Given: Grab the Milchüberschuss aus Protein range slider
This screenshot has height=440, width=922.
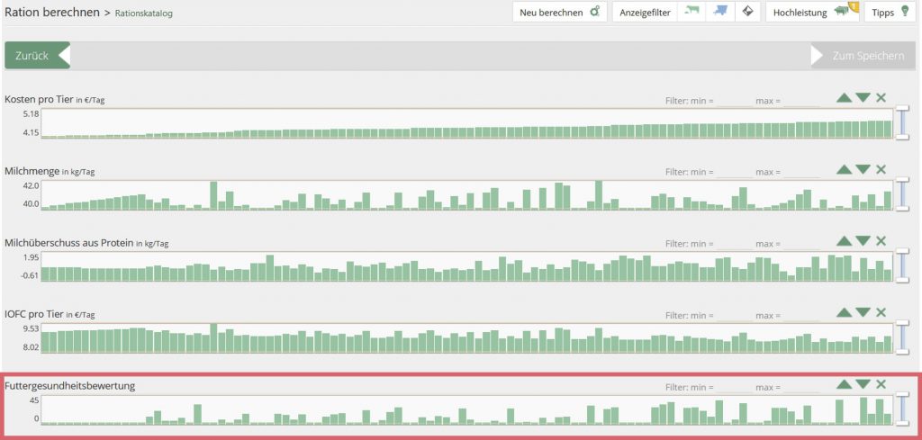Looking at the screenshot, I should coord(902,266).
